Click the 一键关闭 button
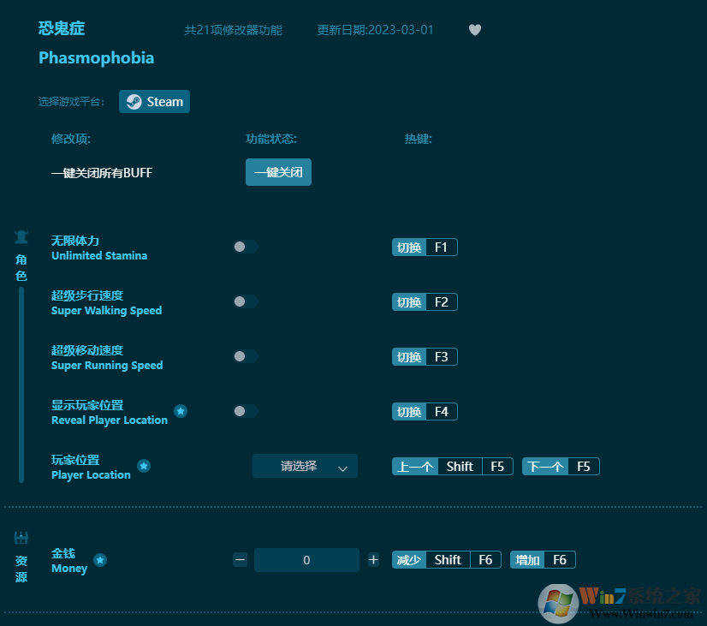 pos(279,172)
